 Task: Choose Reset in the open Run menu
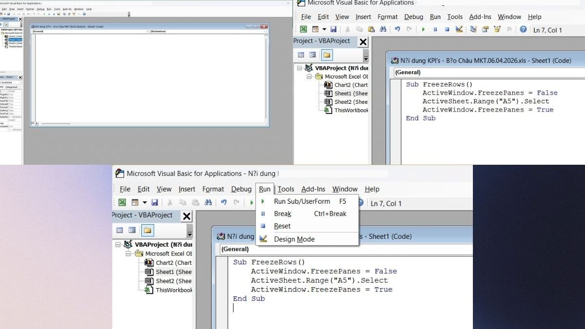pos(308,226)
